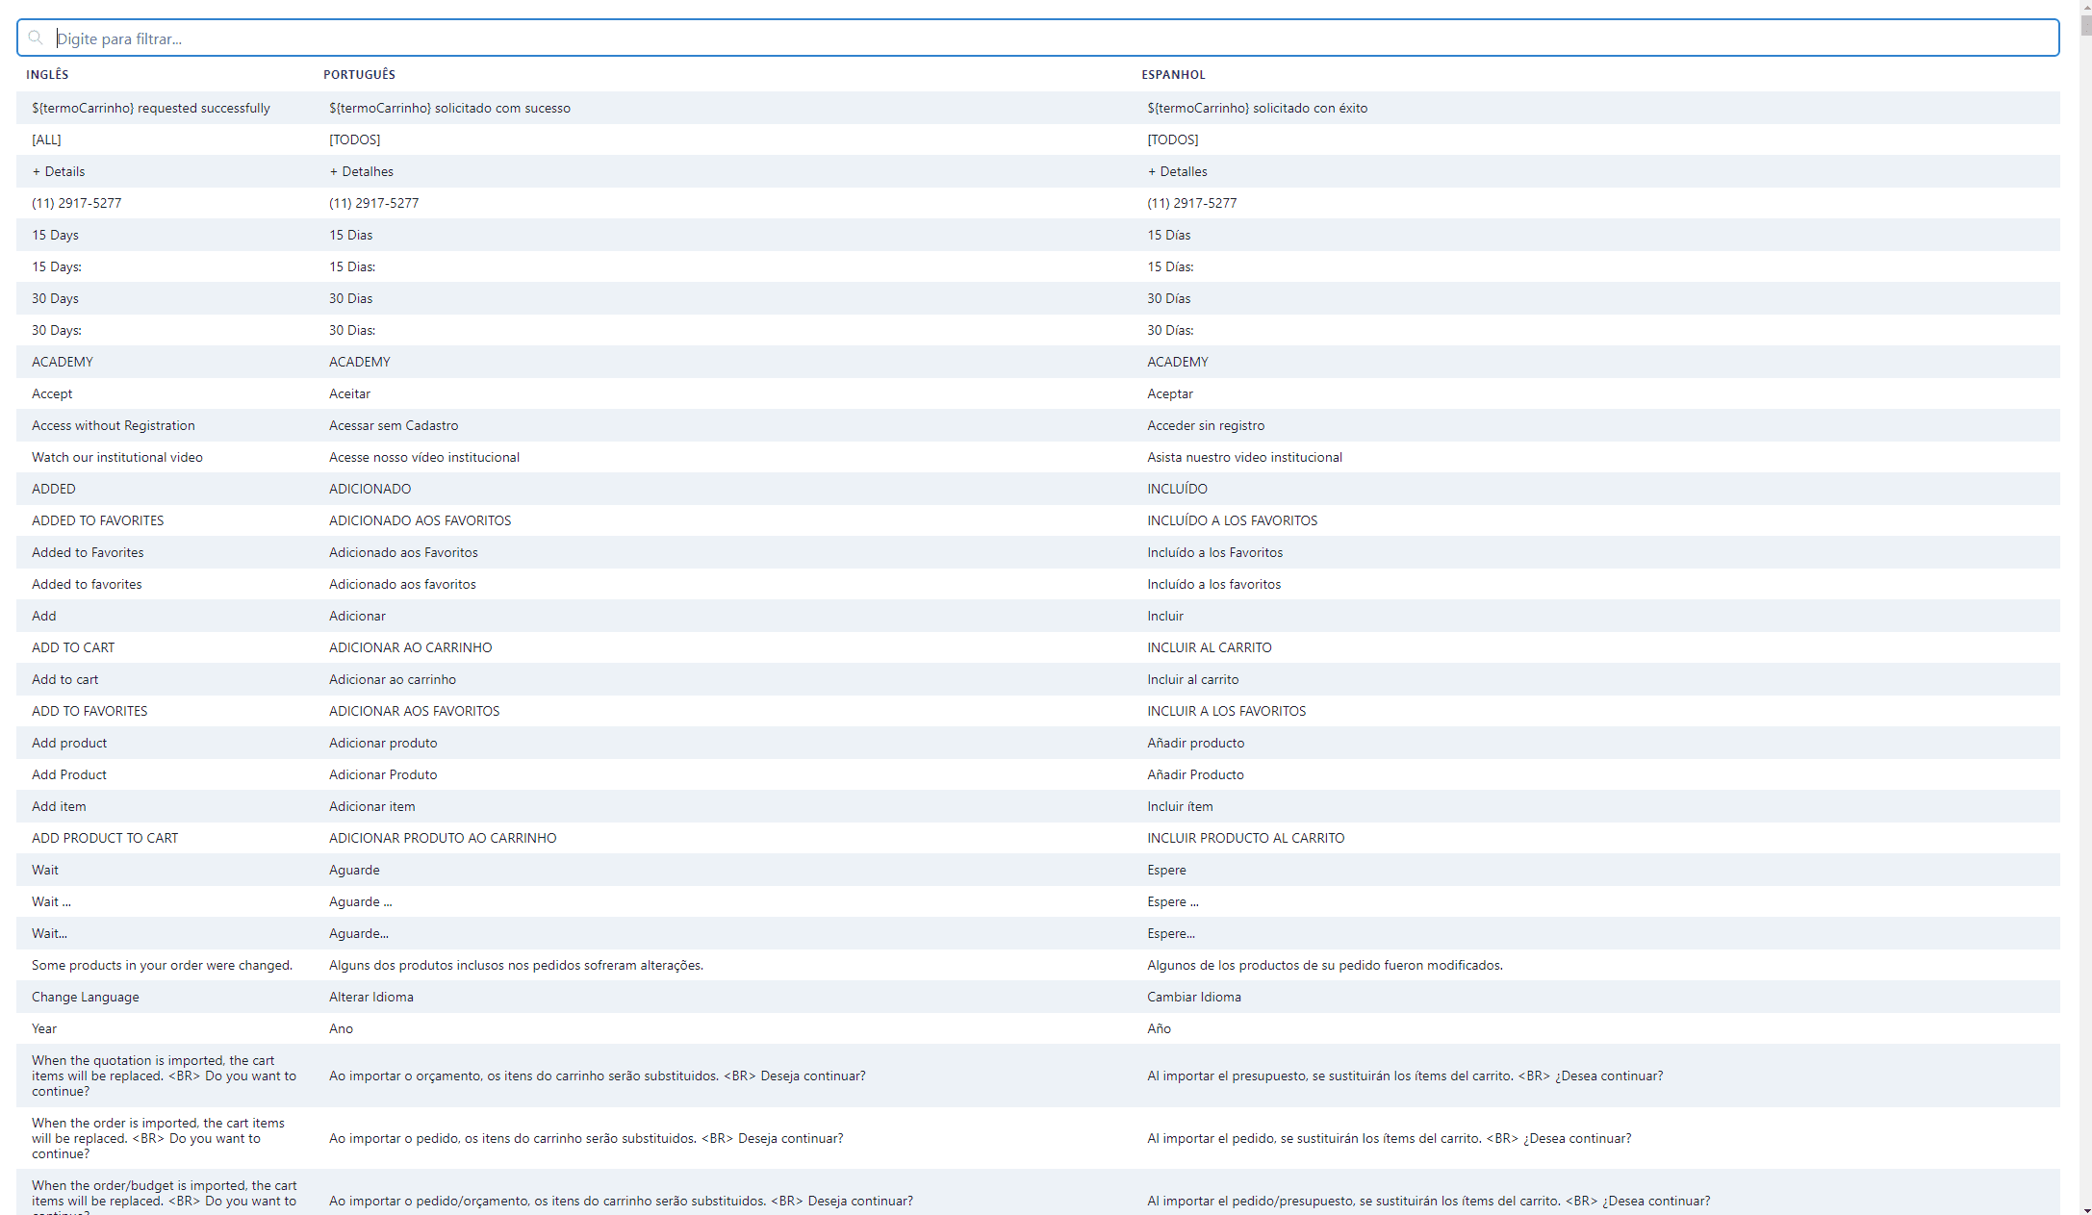Click the INGLÊS column header
This screenshot has width=2092, height=1215.
tap(47, 75)
